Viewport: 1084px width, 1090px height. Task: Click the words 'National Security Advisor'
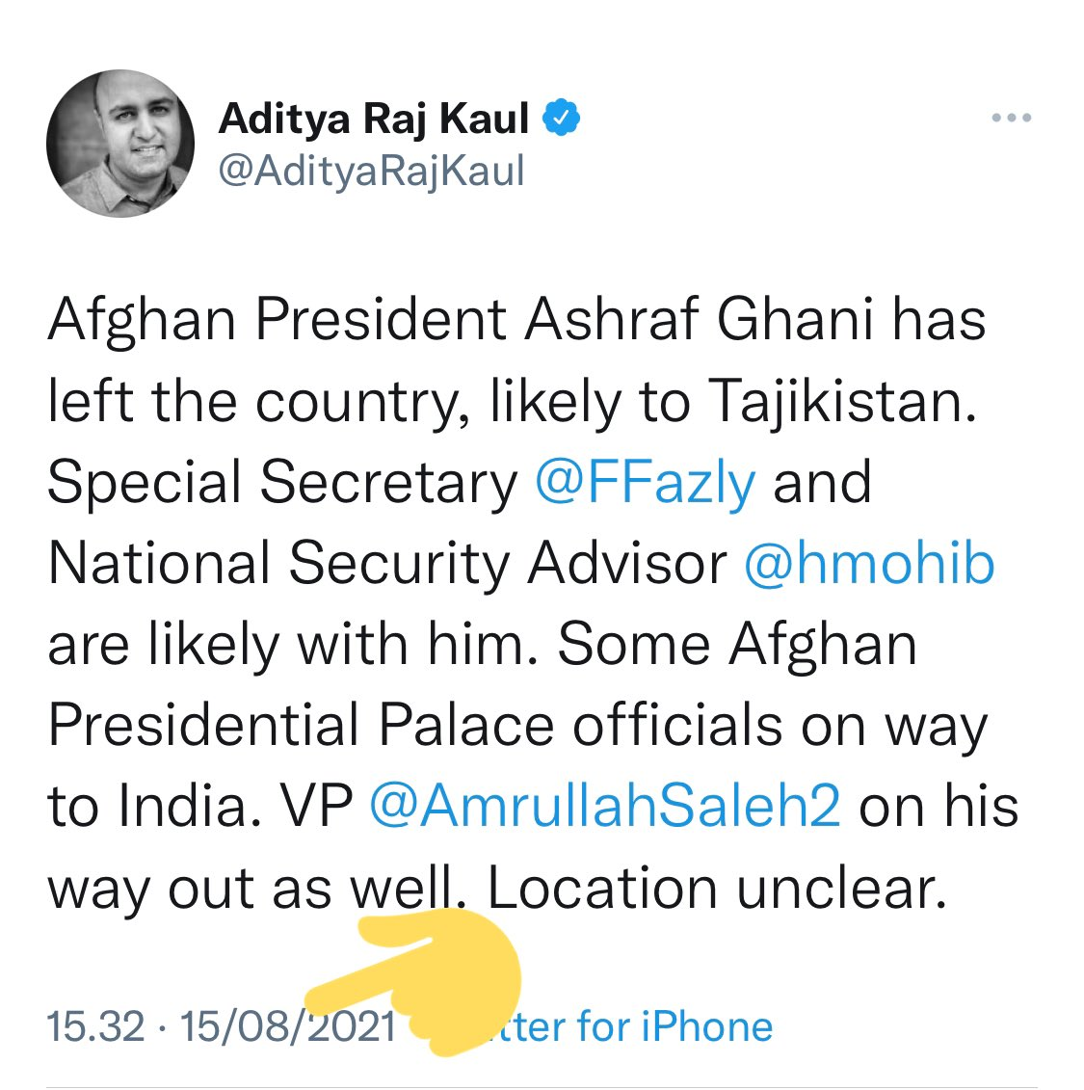(x=387, y=563)
